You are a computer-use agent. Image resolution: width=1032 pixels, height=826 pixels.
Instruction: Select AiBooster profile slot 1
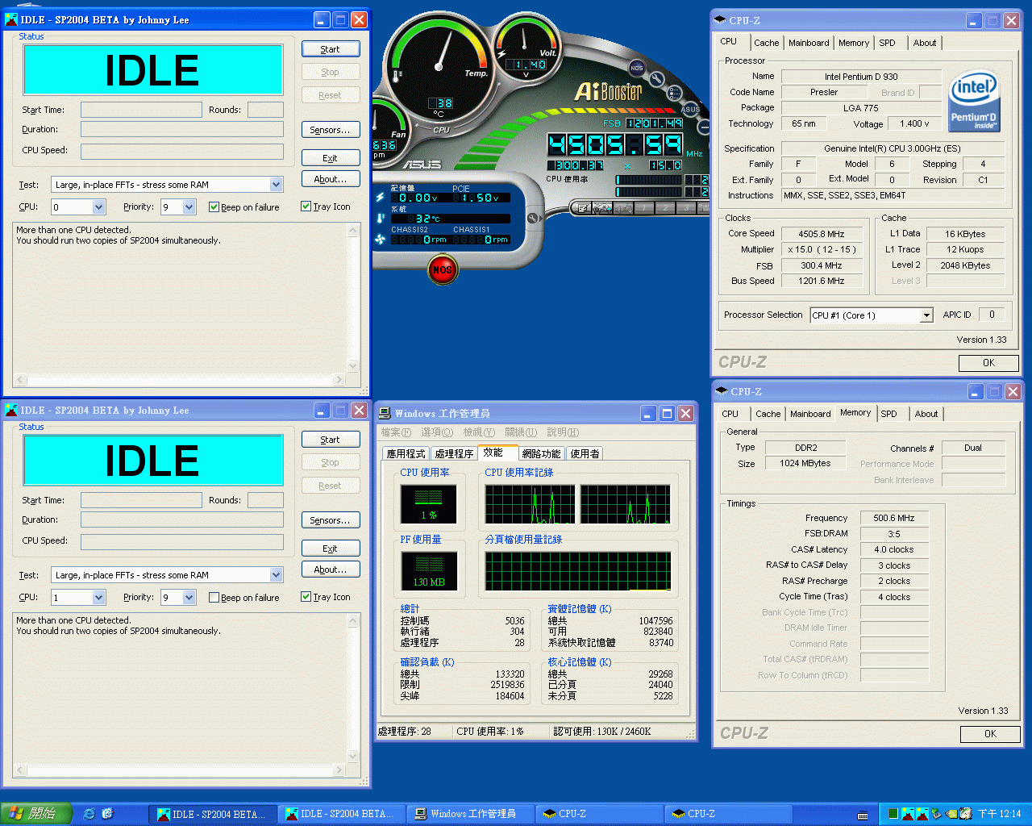click(644, 207)
